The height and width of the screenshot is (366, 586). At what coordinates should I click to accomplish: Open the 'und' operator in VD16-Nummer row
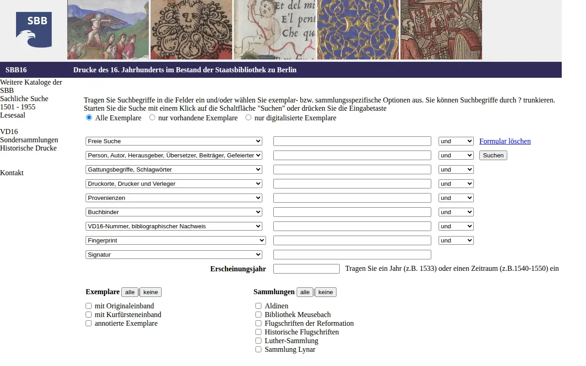coord(456,226)
